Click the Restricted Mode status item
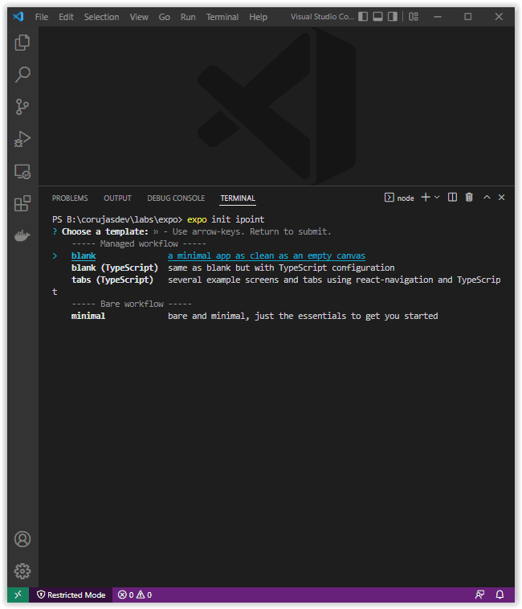The height and width of the screenshot is (609, 522). [x=71, y=595]
